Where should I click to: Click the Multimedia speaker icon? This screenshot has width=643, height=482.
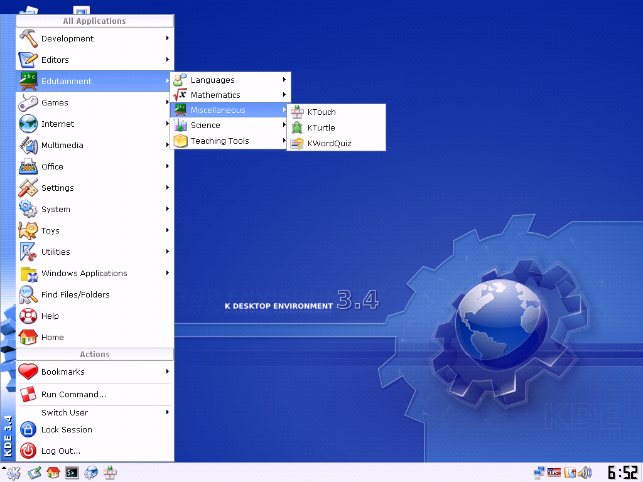pyautogui.click(x=28, y=145)
